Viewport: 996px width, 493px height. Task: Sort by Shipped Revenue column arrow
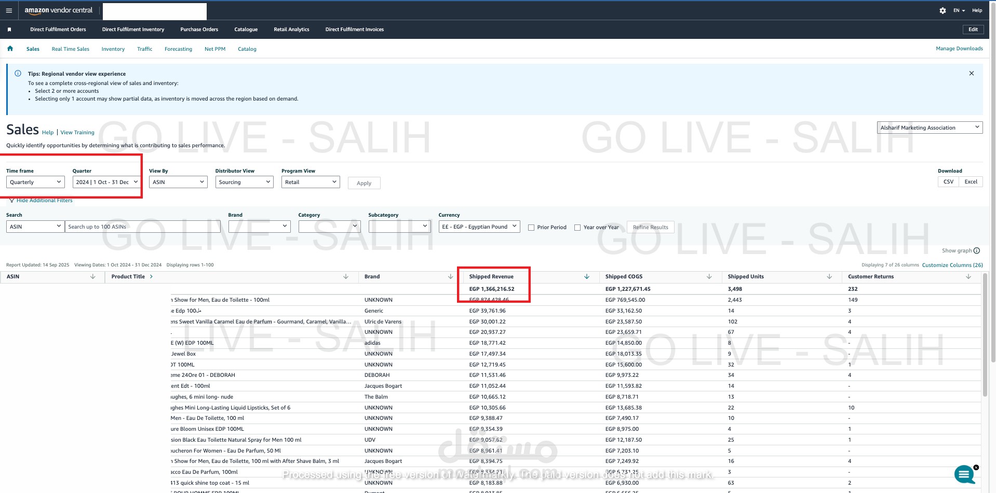point(587,277)
